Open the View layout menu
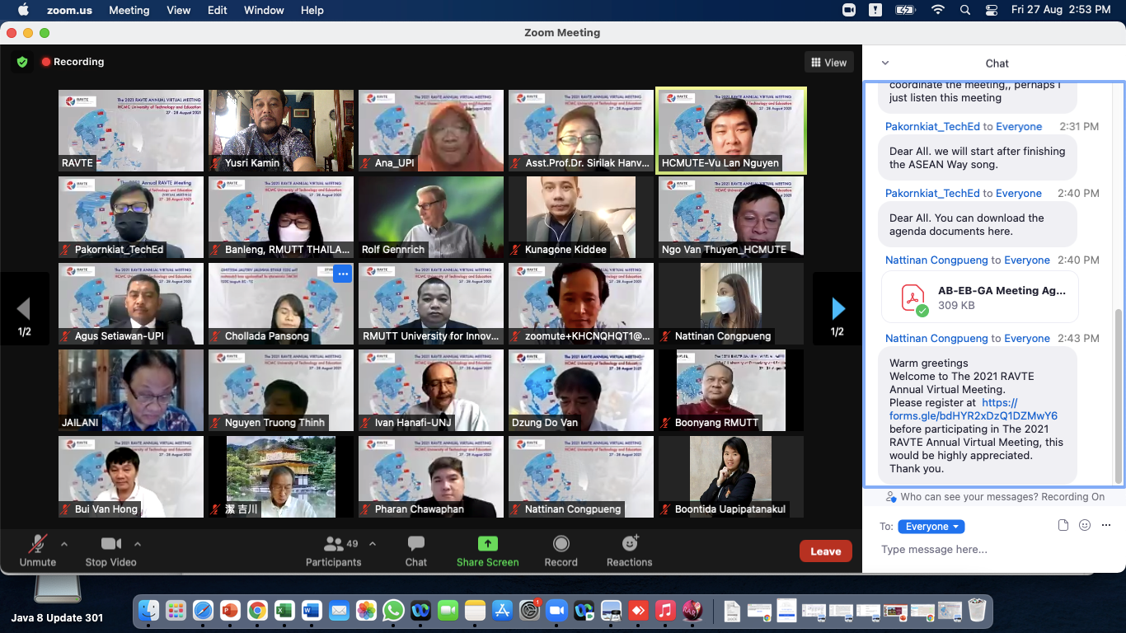 828,63
